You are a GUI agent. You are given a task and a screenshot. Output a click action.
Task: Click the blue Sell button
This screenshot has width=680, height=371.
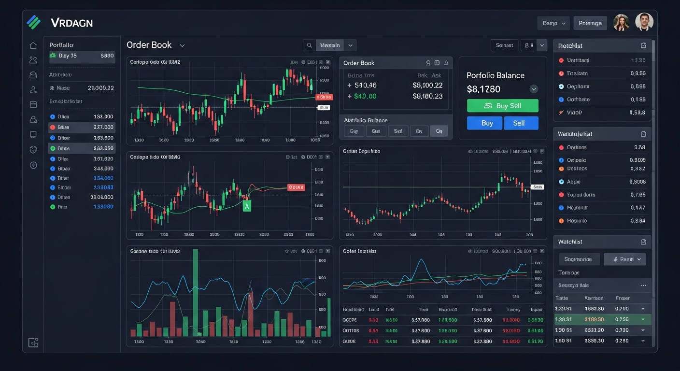coord(521,123)
